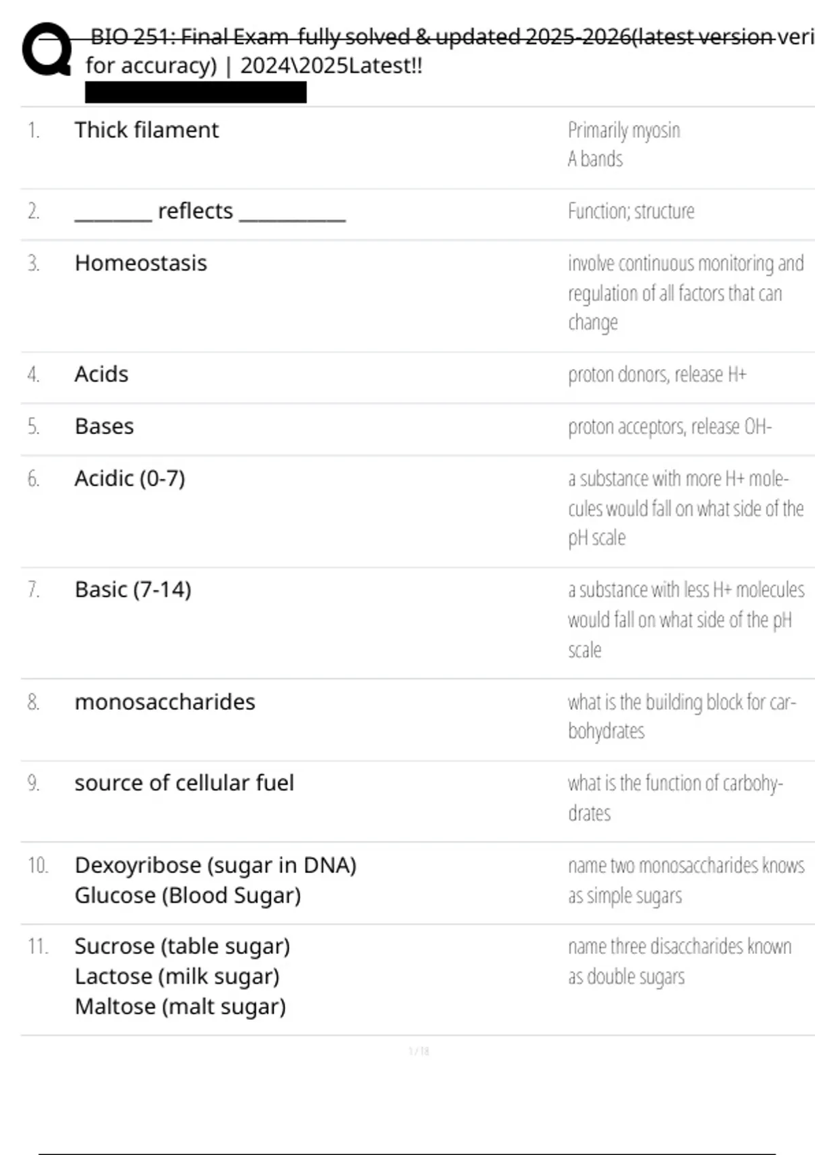
Task: Click the BIO 251 Final Exam title
Action: pyautogui.click(x=450, y=51)
